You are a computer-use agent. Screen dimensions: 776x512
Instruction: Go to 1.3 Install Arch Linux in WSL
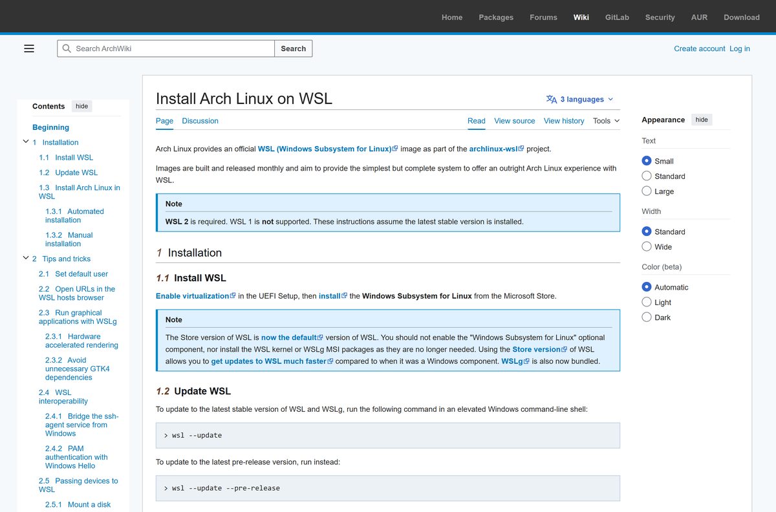click(80, 192)
